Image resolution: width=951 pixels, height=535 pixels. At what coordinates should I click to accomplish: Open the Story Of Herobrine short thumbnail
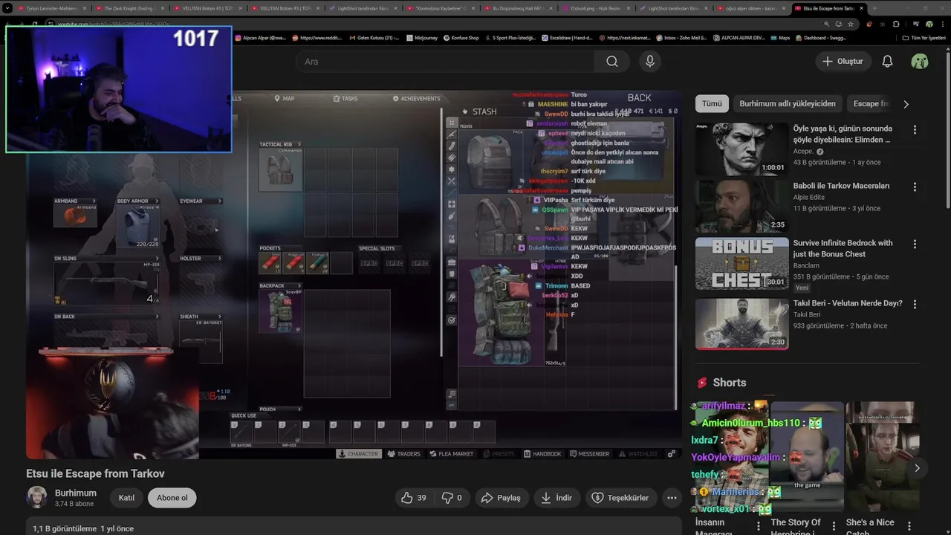pos(807,455)
